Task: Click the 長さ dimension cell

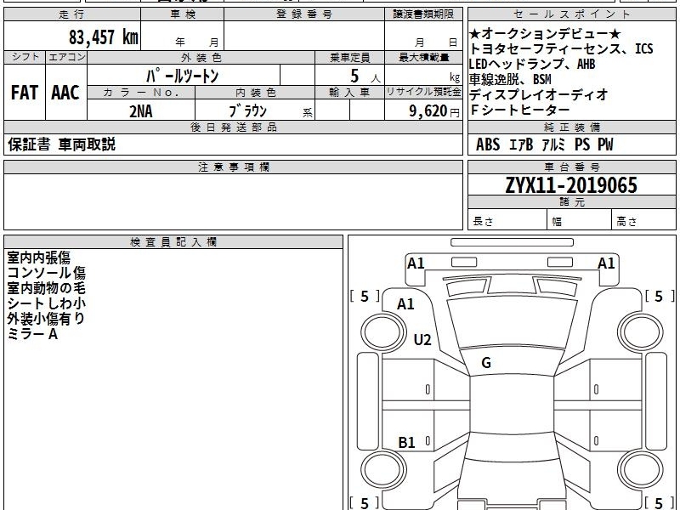Action: click(x=507, y=219)
